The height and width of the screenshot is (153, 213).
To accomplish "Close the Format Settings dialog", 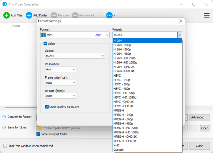I will 181,21.
